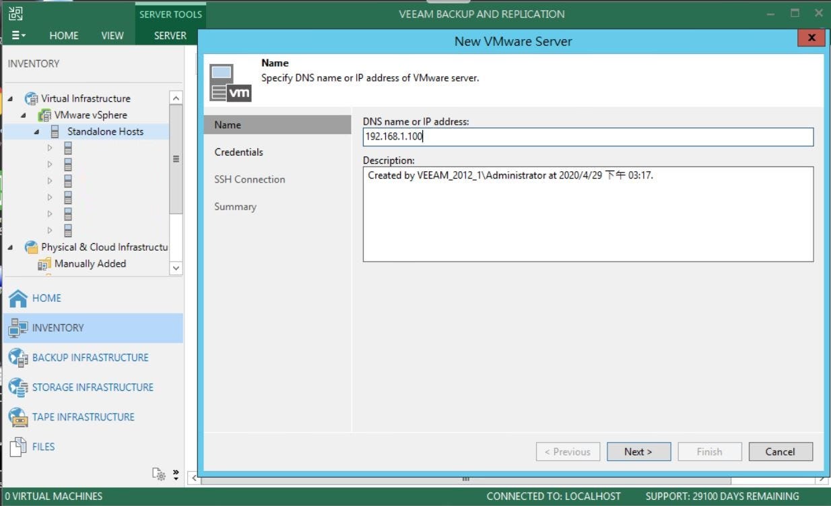831x506 pixels.
Task: Click the VM server icon in wizard header
Action: click(230, 83)
